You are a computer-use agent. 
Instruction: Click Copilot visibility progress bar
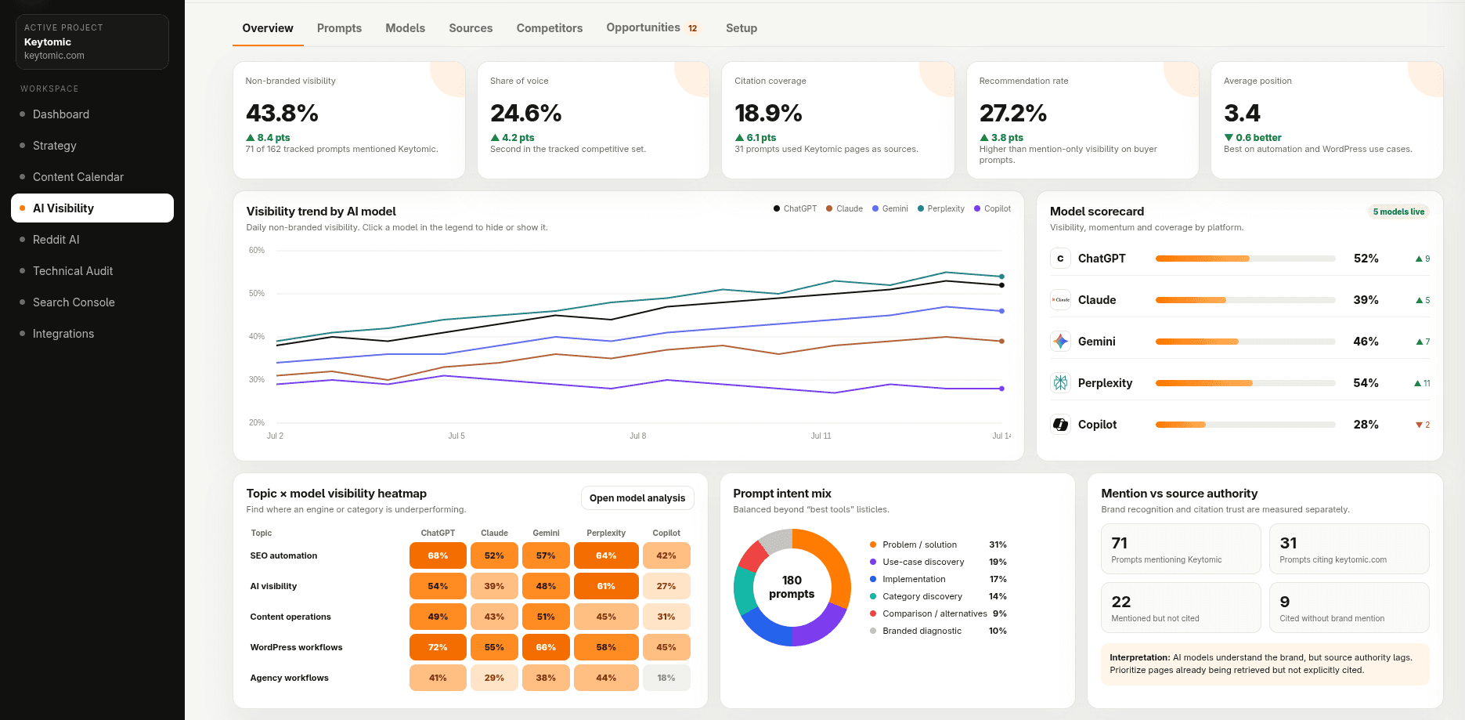pos(1245,425)
